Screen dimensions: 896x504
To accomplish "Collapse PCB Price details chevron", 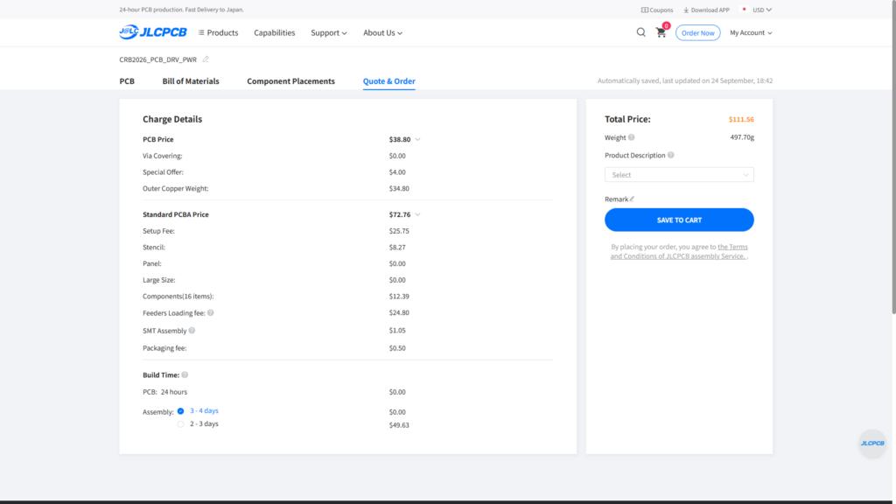I will tap(417, 139).
